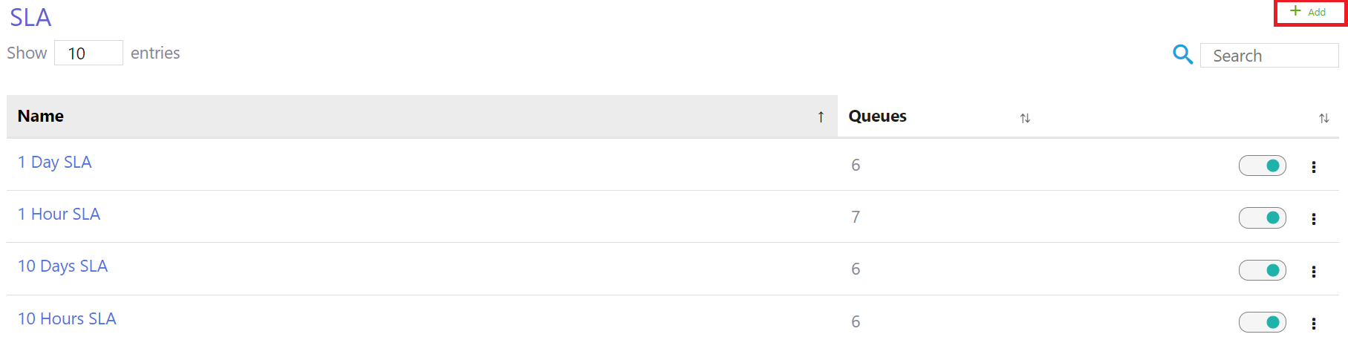Click the blue search magnifier icon
The image size is (1348, 337).
click(1182, 54)
